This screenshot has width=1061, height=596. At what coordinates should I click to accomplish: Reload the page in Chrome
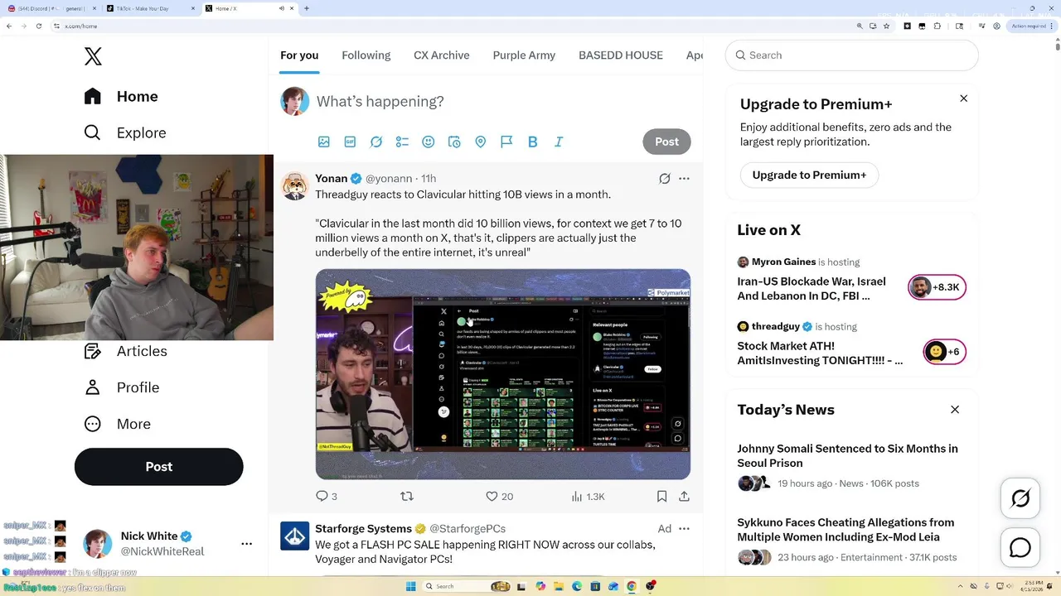39,26
